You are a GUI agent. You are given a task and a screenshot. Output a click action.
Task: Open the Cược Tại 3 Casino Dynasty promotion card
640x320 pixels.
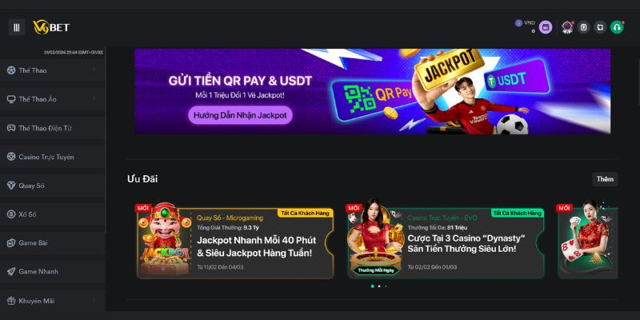(x=446, y=243)
